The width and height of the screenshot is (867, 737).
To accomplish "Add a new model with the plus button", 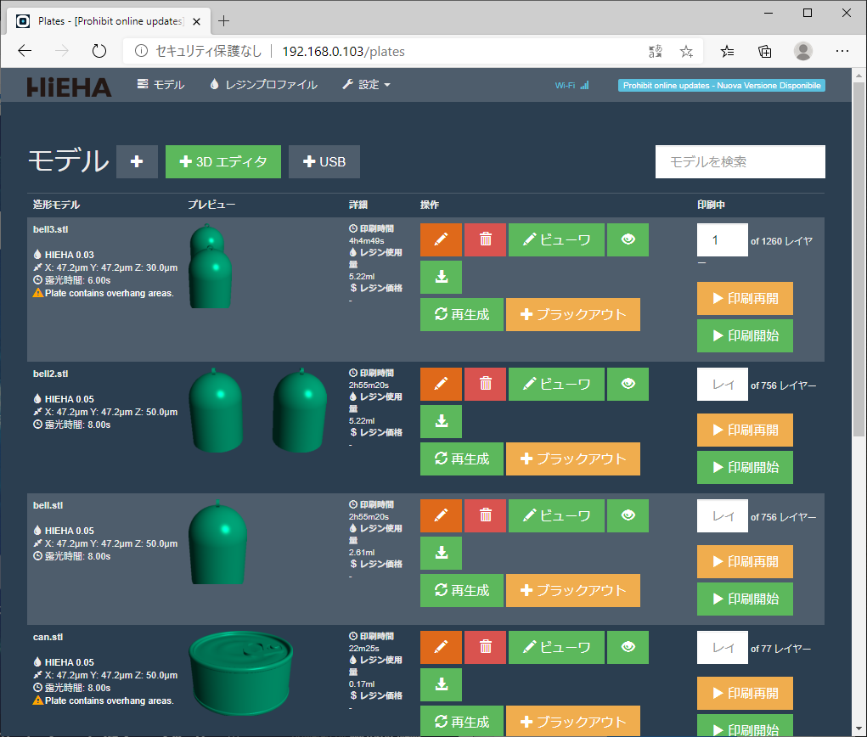I will pyautogui.click(x=137, y=161).
